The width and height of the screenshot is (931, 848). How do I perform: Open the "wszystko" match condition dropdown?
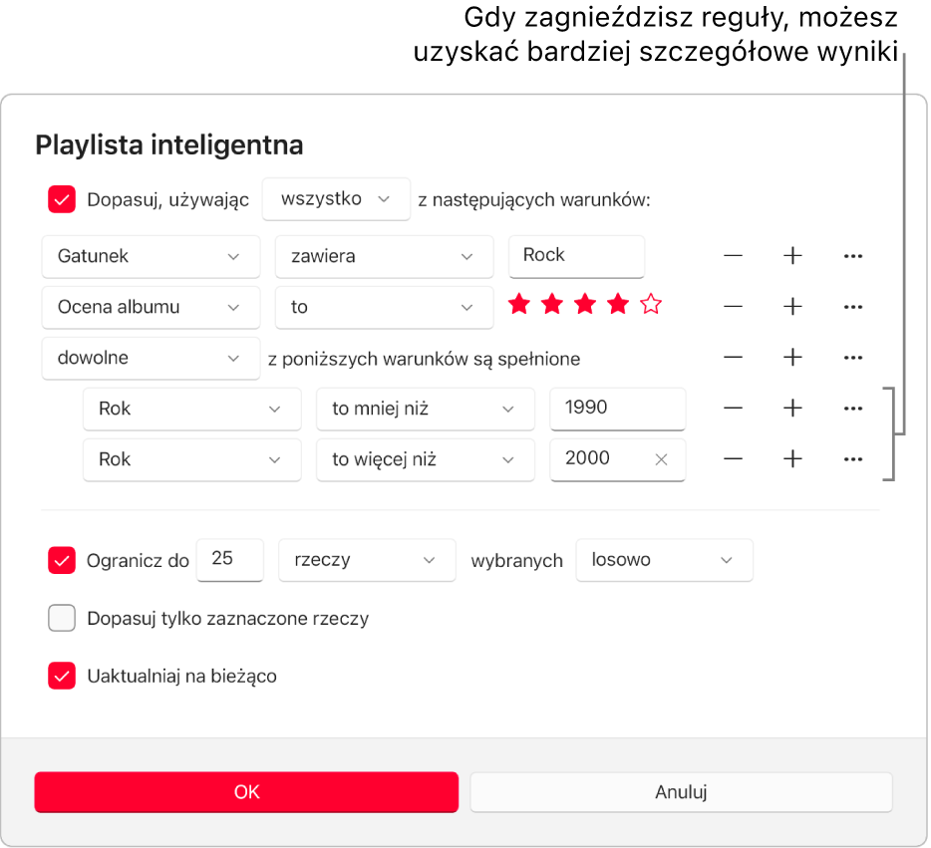click(x=336, y=199)
